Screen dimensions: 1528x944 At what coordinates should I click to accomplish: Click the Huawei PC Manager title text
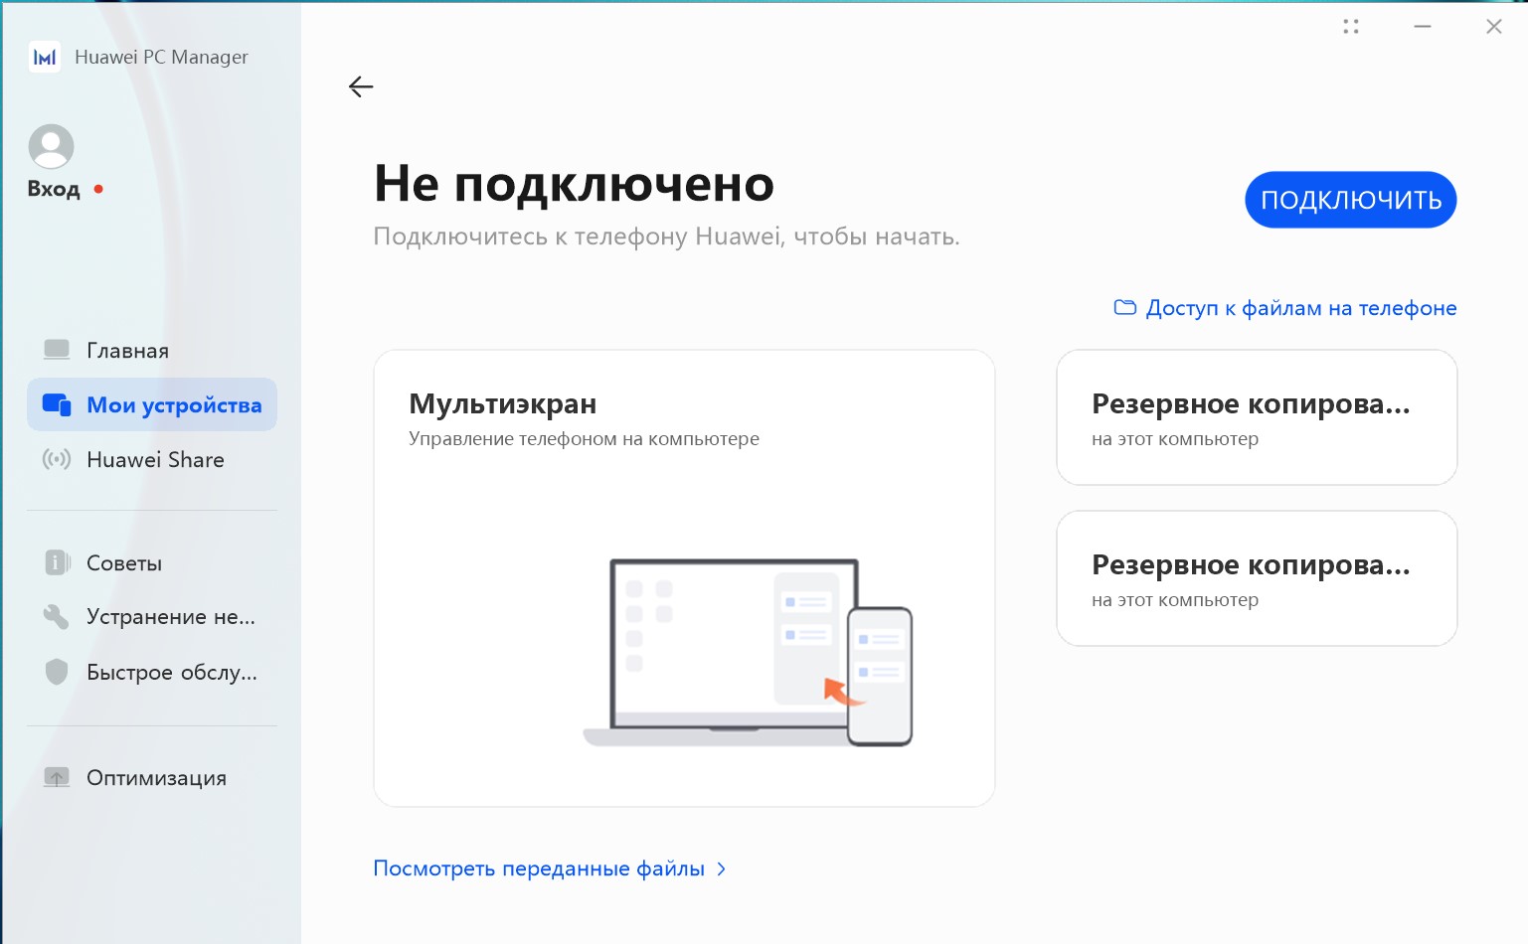pos(161,57)
